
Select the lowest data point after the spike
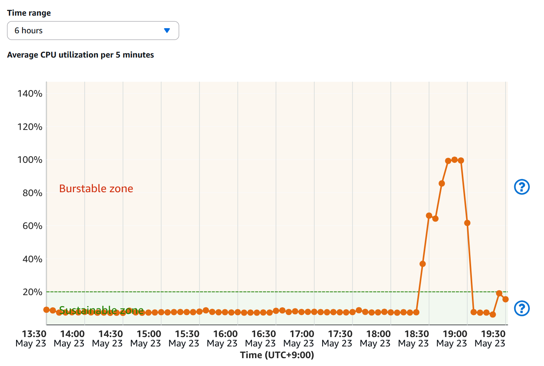(x=493, y=314)
